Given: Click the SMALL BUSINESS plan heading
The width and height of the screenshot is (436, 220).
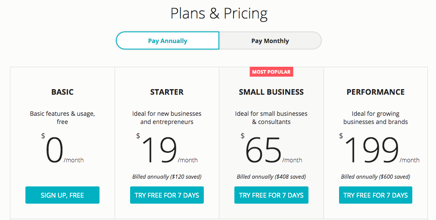Looking at the screenshot, I should pos(271,92).
